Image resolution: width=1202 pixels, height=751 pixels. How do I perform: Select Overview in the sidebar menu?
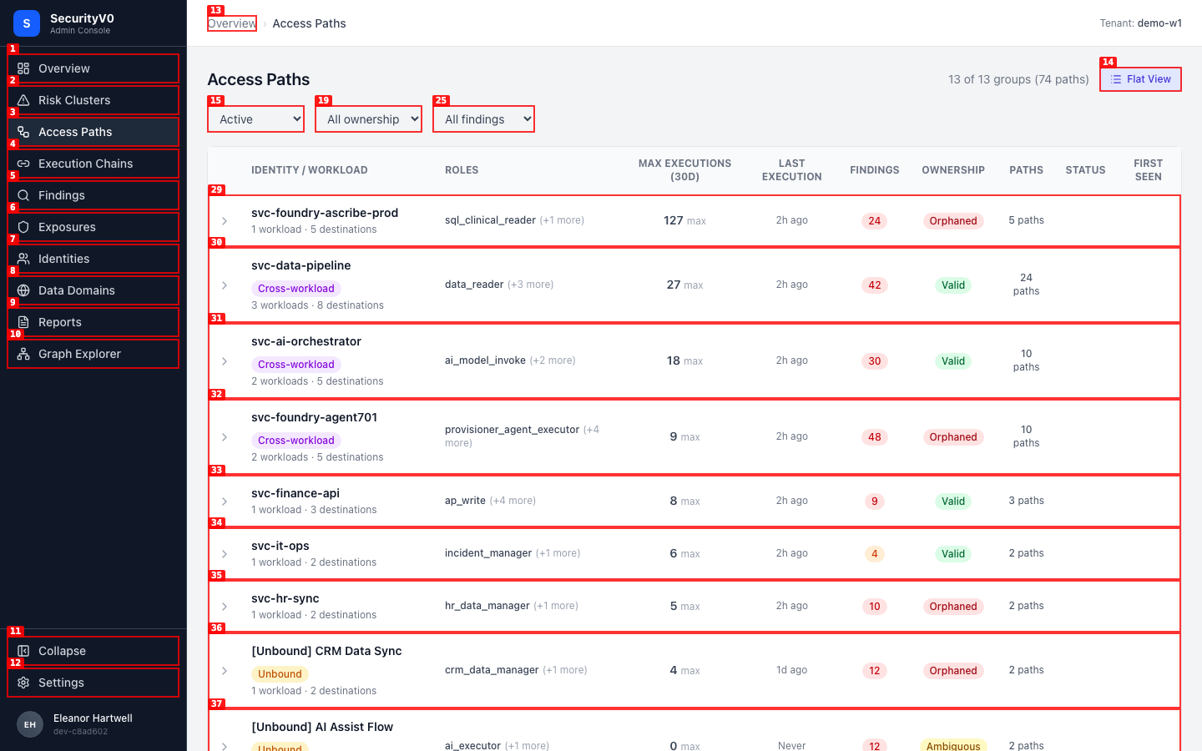pos(93,68)
